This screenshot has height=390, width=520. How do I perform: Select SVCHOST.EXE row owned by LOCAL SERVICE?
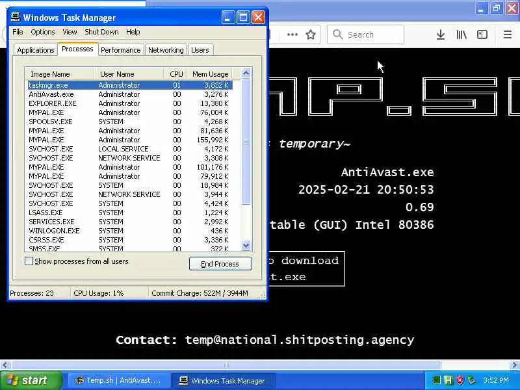(x=130, y=149)
